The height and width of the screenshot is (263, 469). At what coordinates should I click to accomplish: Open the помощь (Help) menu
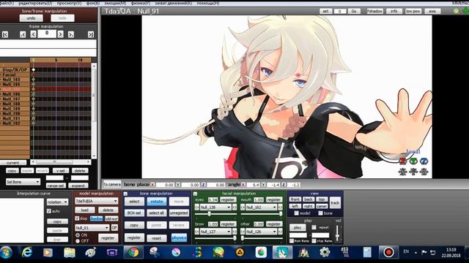[208, 3]
